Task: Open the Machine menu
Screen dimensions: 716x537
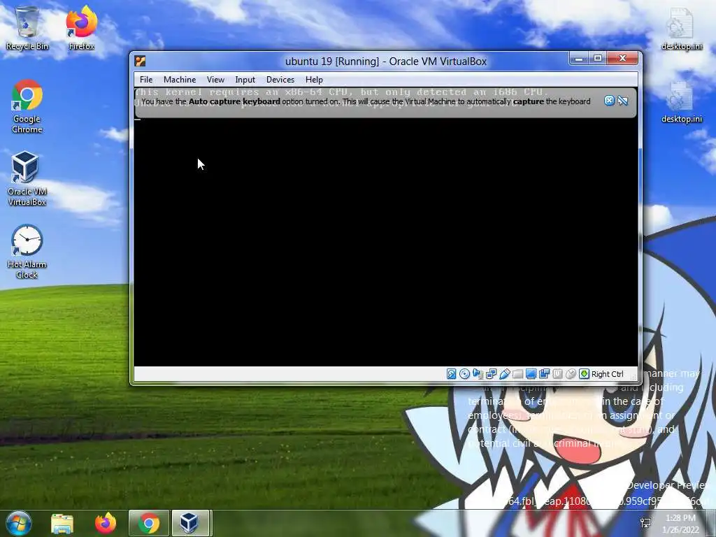Action: tap(180, 80)
